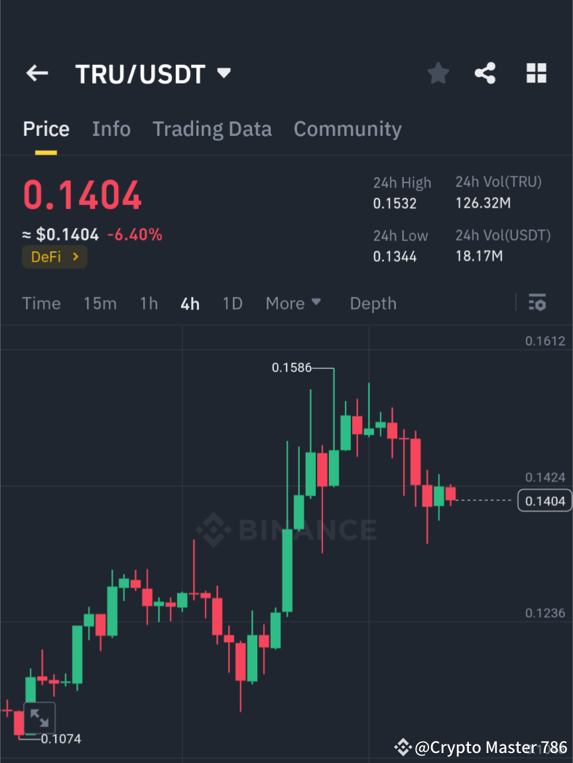
Task: Open the Community tab
Action: point(348,129)
